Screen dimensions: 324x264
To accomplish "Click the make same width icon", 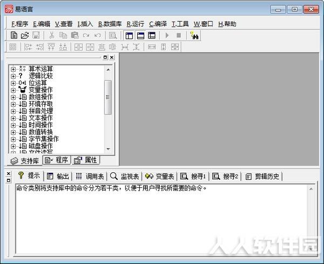I will point(152,47).
